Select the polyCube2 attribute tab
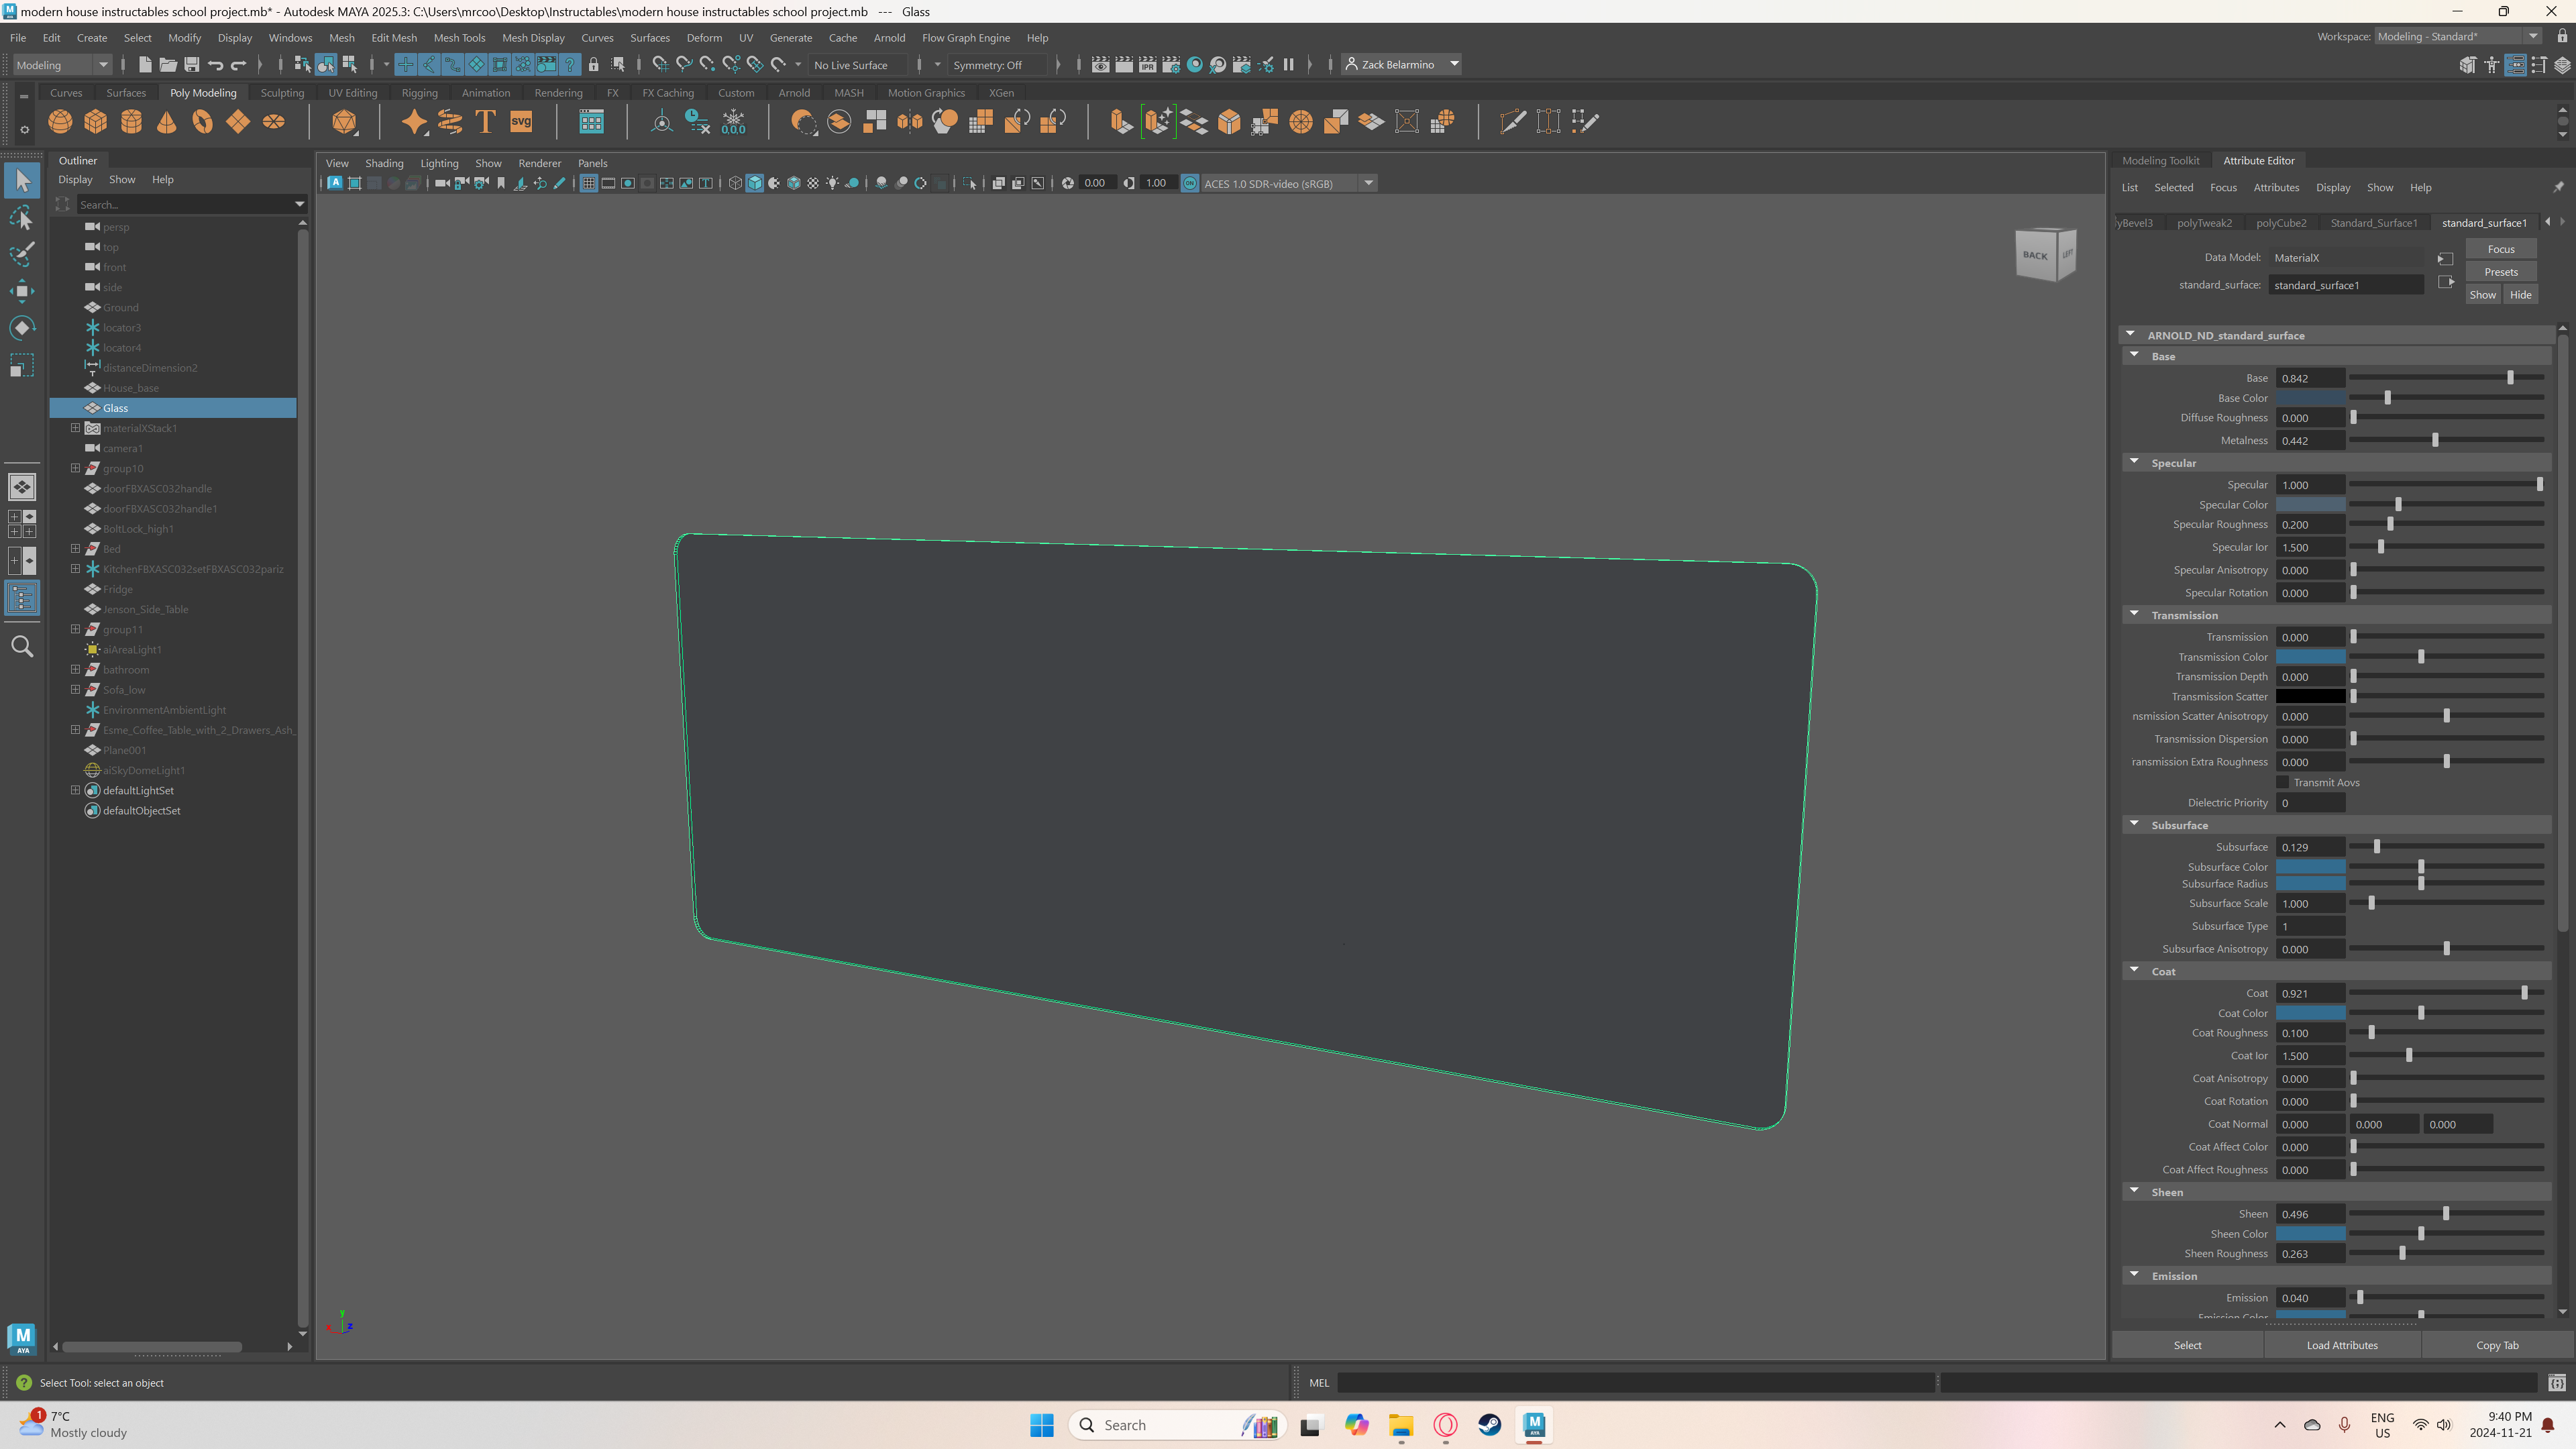Screen dimensions: 2576x1449 point(2281,222)
